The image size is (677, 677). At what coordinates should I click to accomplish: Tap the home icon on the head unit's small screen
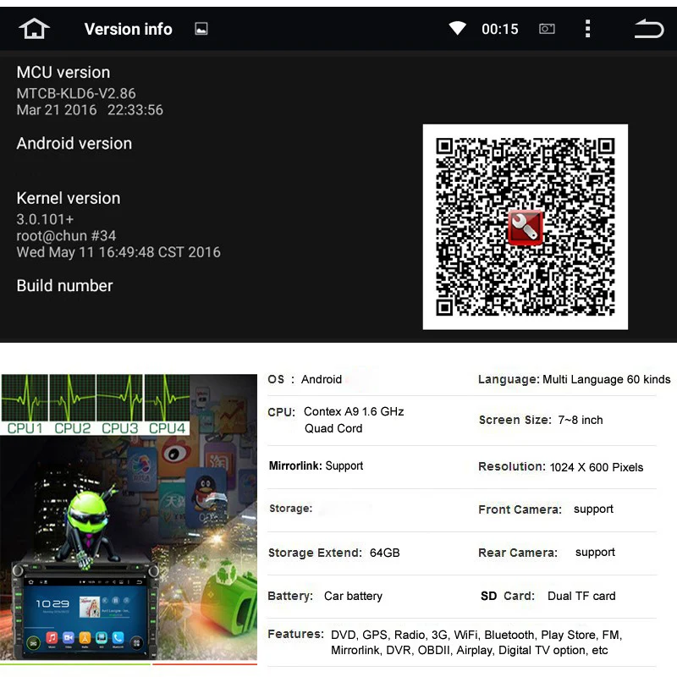pyautogui.click(x=30, y=582)
